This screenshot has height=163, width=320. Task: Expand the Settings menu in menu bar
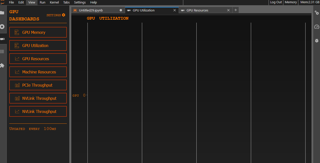click(80, 2)
